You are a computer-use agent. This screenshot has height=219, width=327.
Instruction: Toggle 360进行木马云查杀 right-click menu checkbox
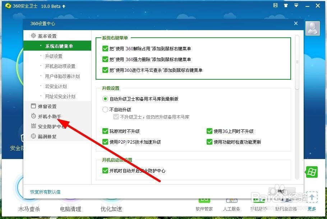[x=105, y=70]
